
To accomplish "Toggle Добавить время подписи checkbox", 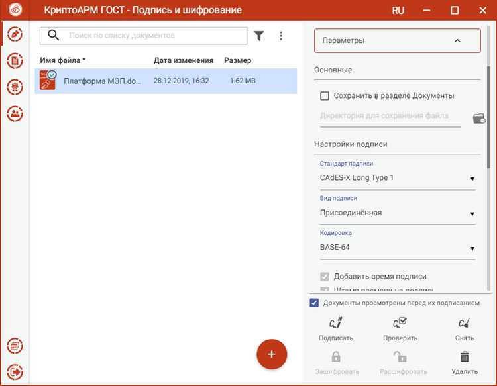I will tap(325, 277).
